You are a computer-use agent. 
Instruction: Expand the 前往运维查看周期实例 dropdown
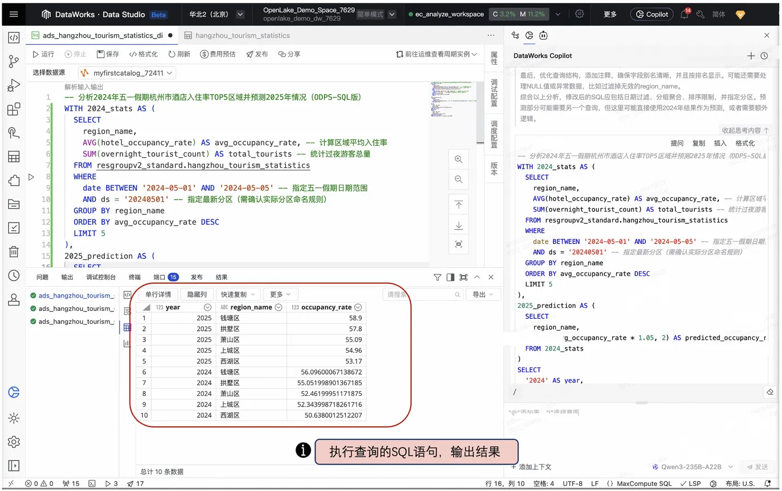(437, 54)
